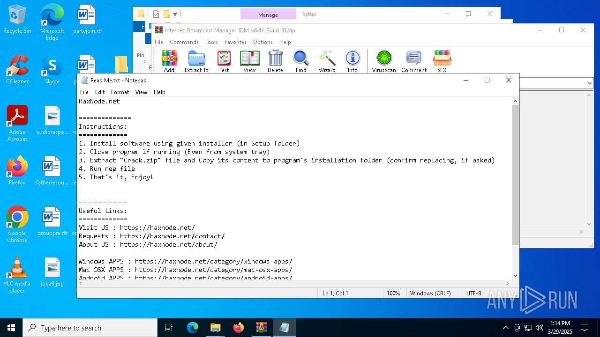600x337 pixels.
Task: Expand WinRAR address bar dropdown
Action: tap(590, 83)
